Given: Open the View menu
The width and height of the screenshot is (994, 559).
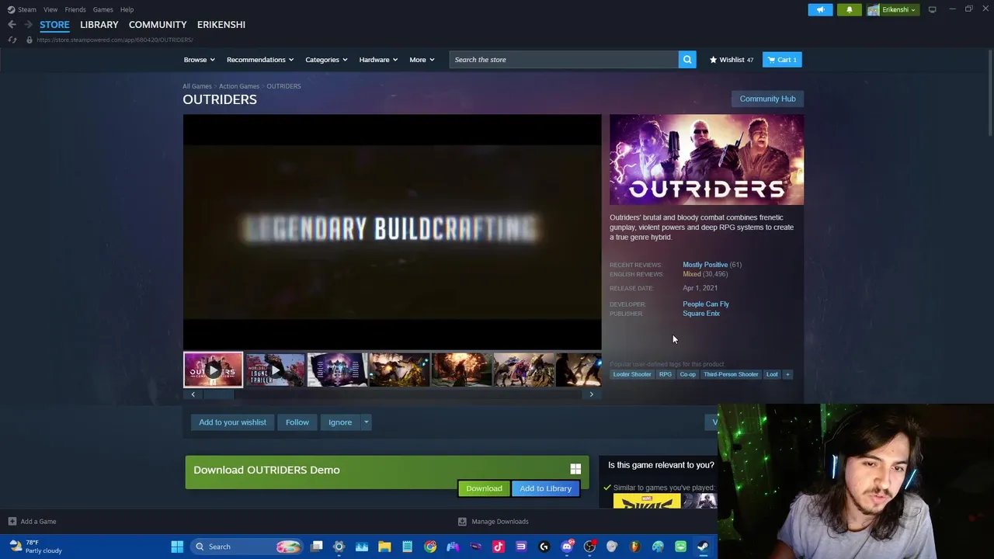Looking at the screenshot, I should click(x=50, y=9).
